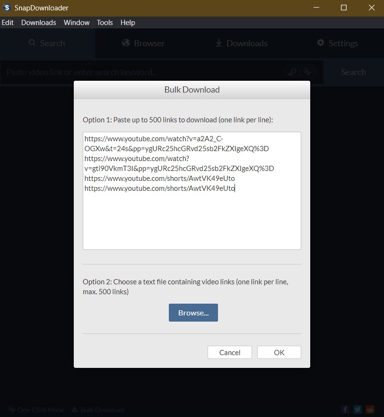Screen dimensions: 384x417
Task: Click the Option 1 instruction text
Action: pyautogui.click(x=178, y=120)
